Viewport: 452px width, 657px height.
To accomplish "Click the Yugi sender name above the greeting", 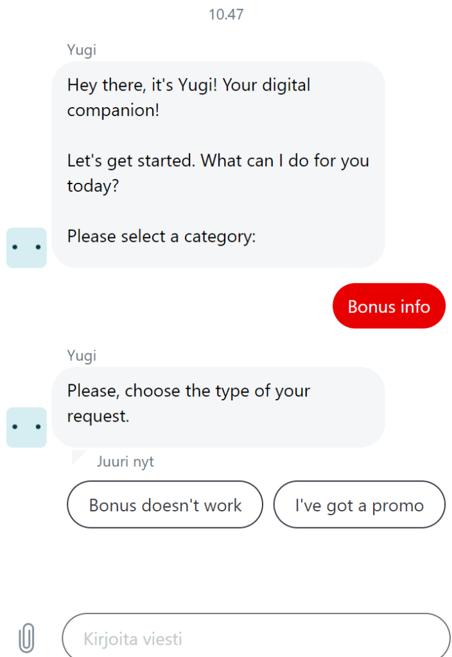I will 82,49.
